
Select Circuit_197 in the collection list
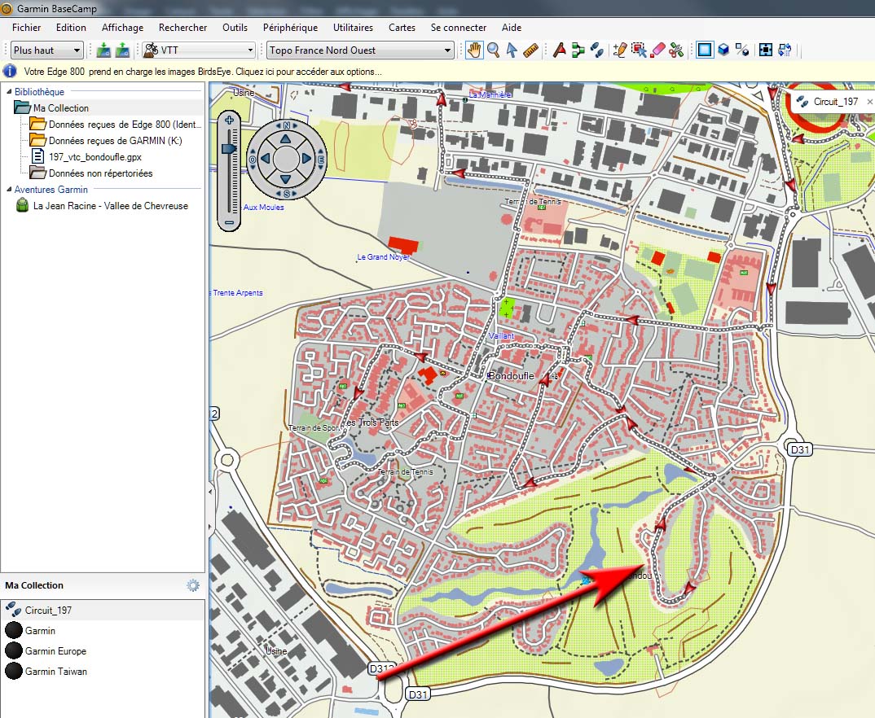pyautogui.click(x=103, y=611)
